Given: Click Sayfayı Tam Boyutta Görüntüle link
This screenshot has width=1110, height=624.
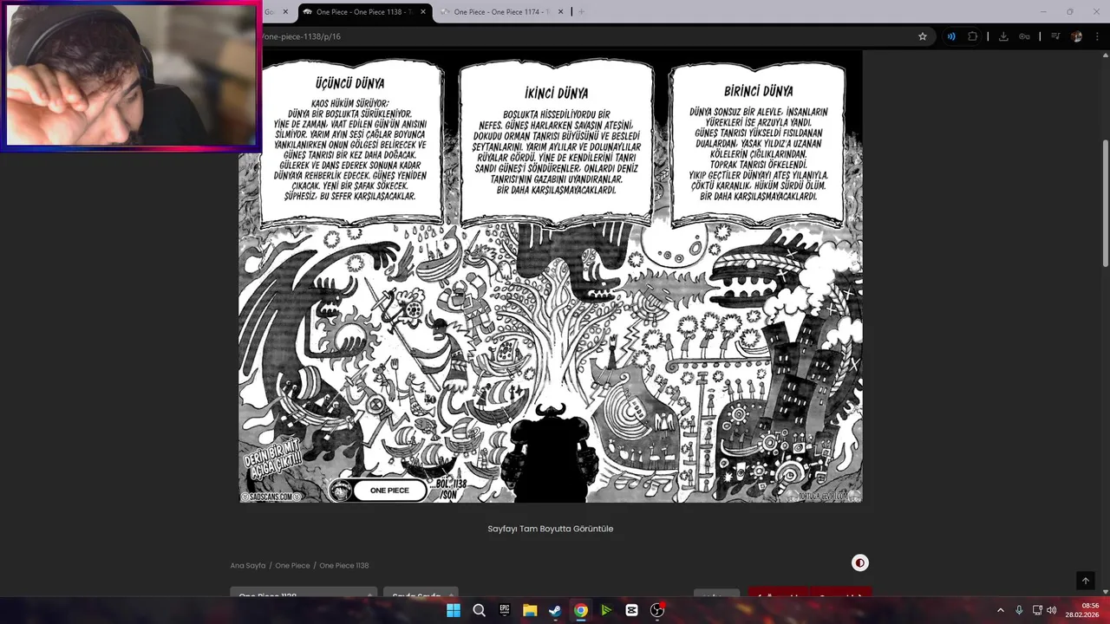Looking at the screenshot, I should [550, 529].
